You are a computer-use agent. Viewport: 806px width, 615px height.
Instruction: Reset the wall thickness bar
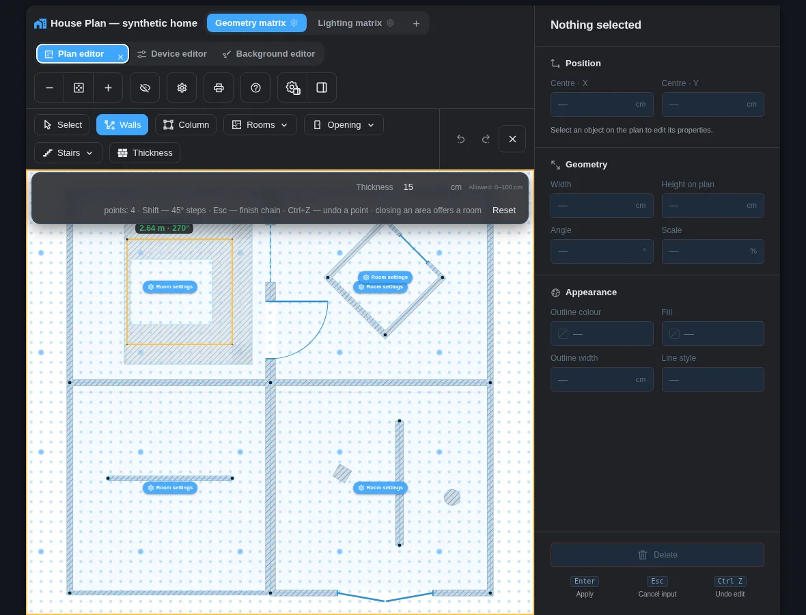(504, 210)
